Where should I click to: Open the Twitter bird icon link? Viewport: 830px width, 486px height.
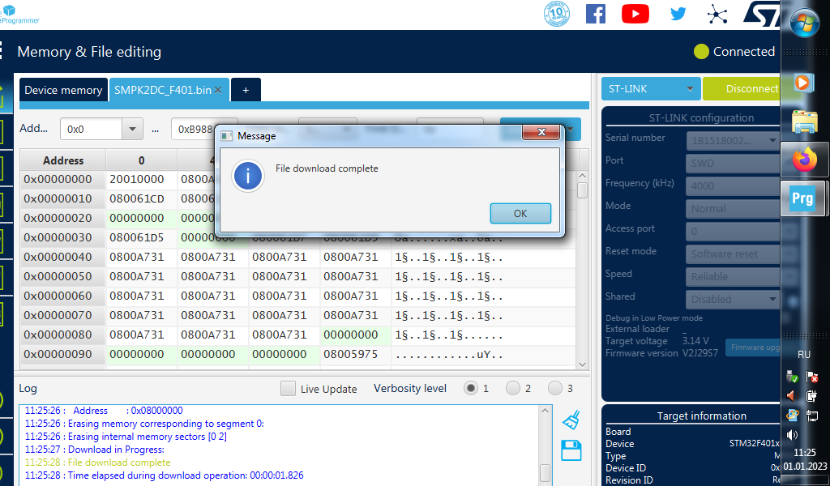click(678, 13)
